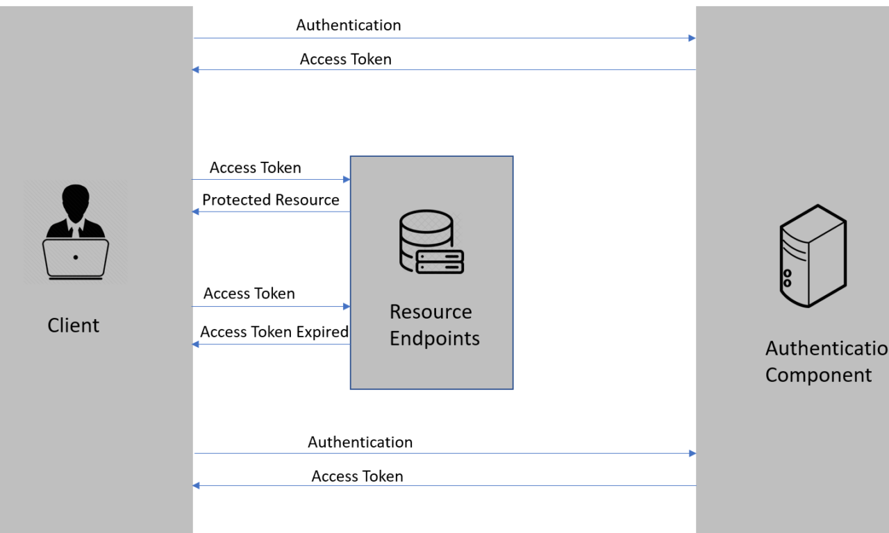The height and width of the screenshot is (533, 889).
Task: Click arrowhead of topmost Authentication arrow
Action: (x=692, y=38)
